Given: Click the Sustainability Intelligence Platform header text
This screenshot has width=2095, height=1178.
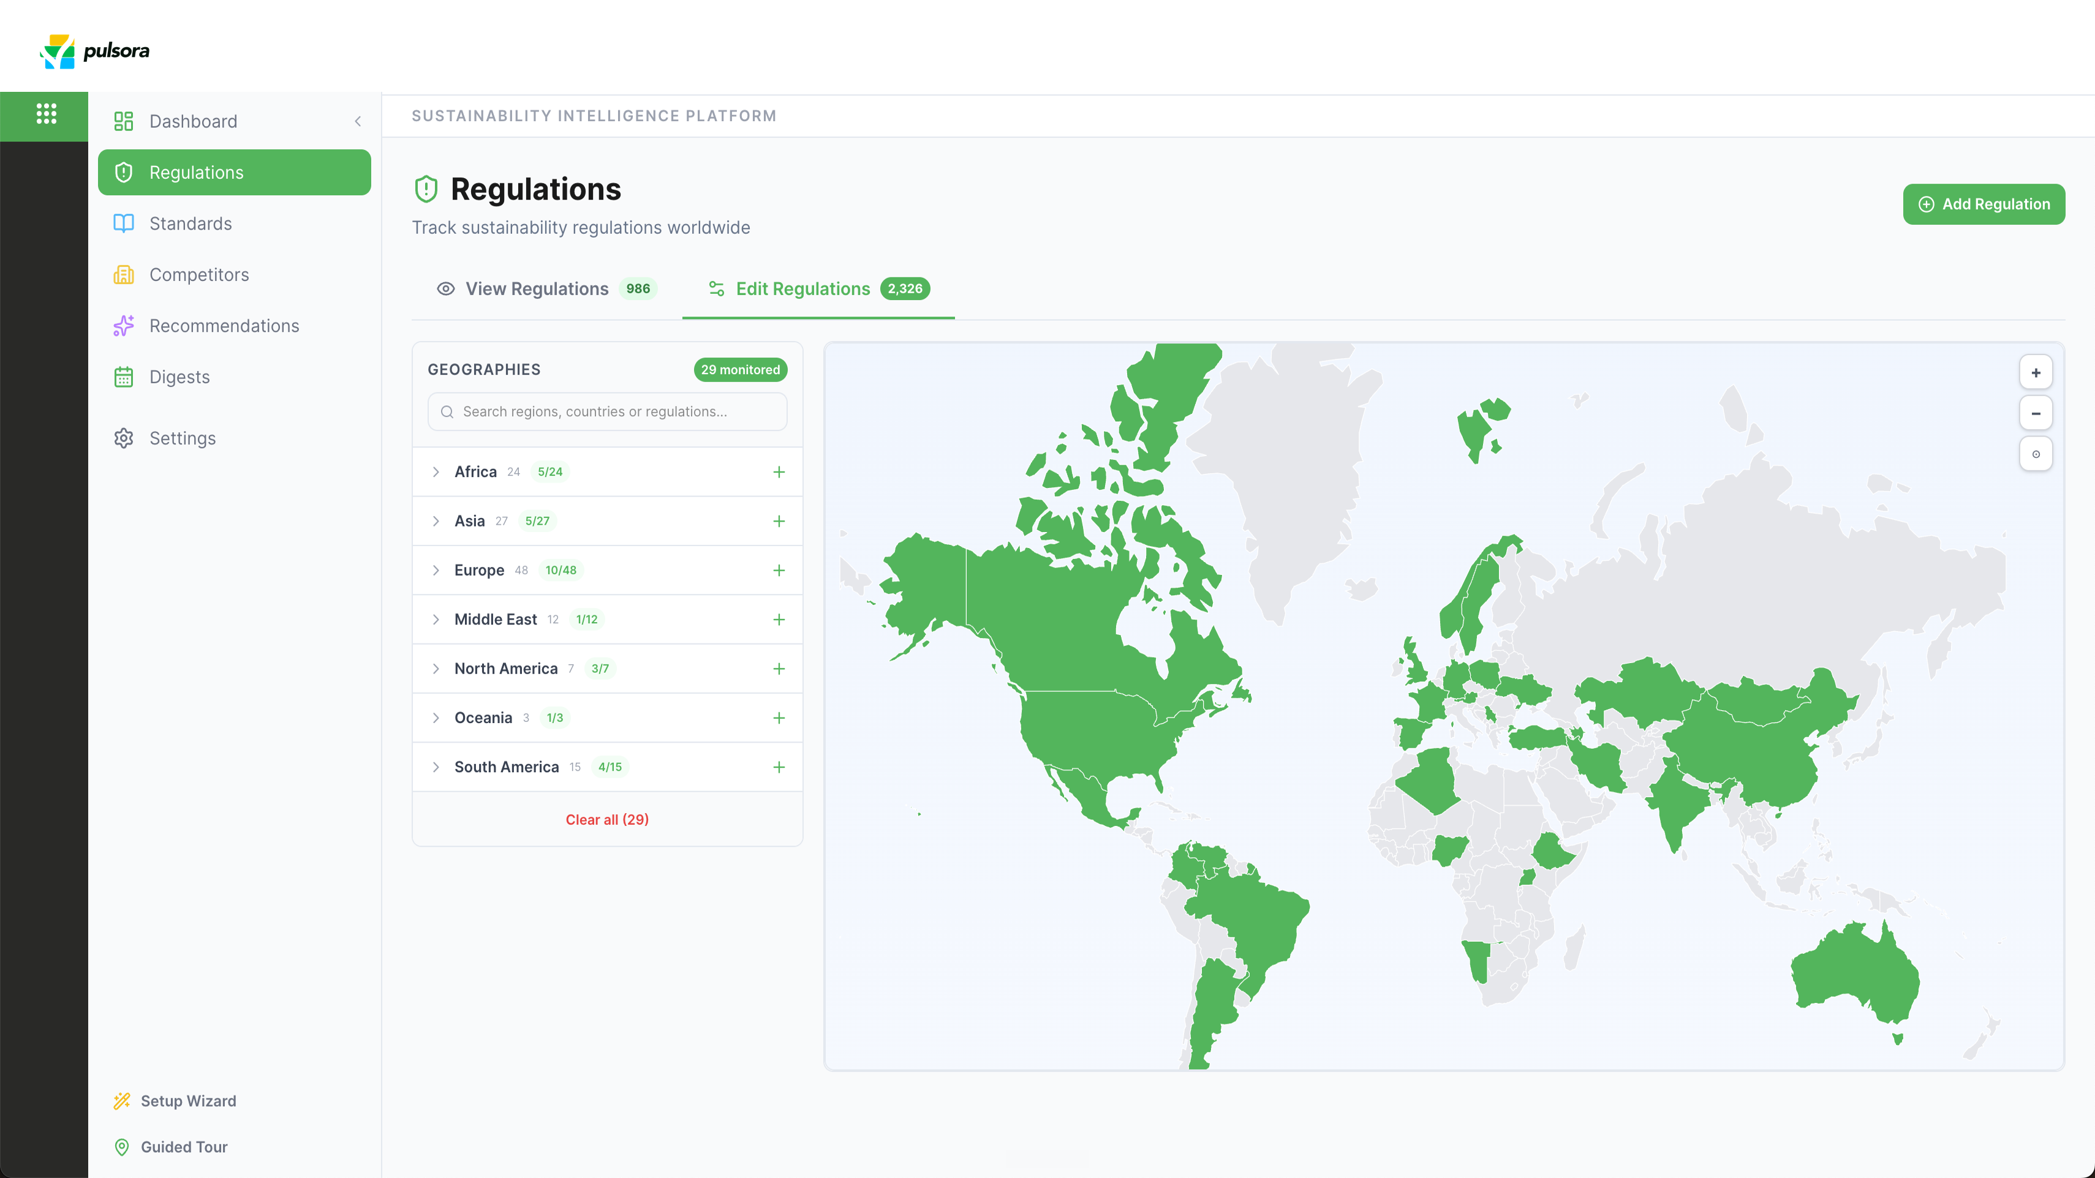Looking at the screenshot, I should (594, 116).
